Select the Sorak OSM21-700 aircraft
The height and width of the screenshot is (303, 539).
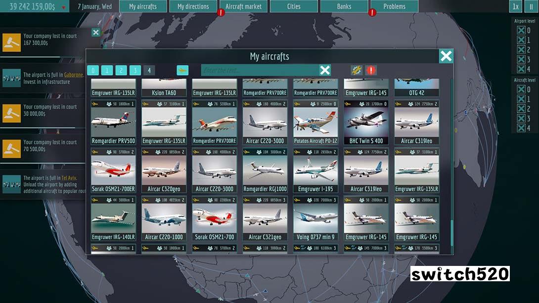(x=214, y=218)
